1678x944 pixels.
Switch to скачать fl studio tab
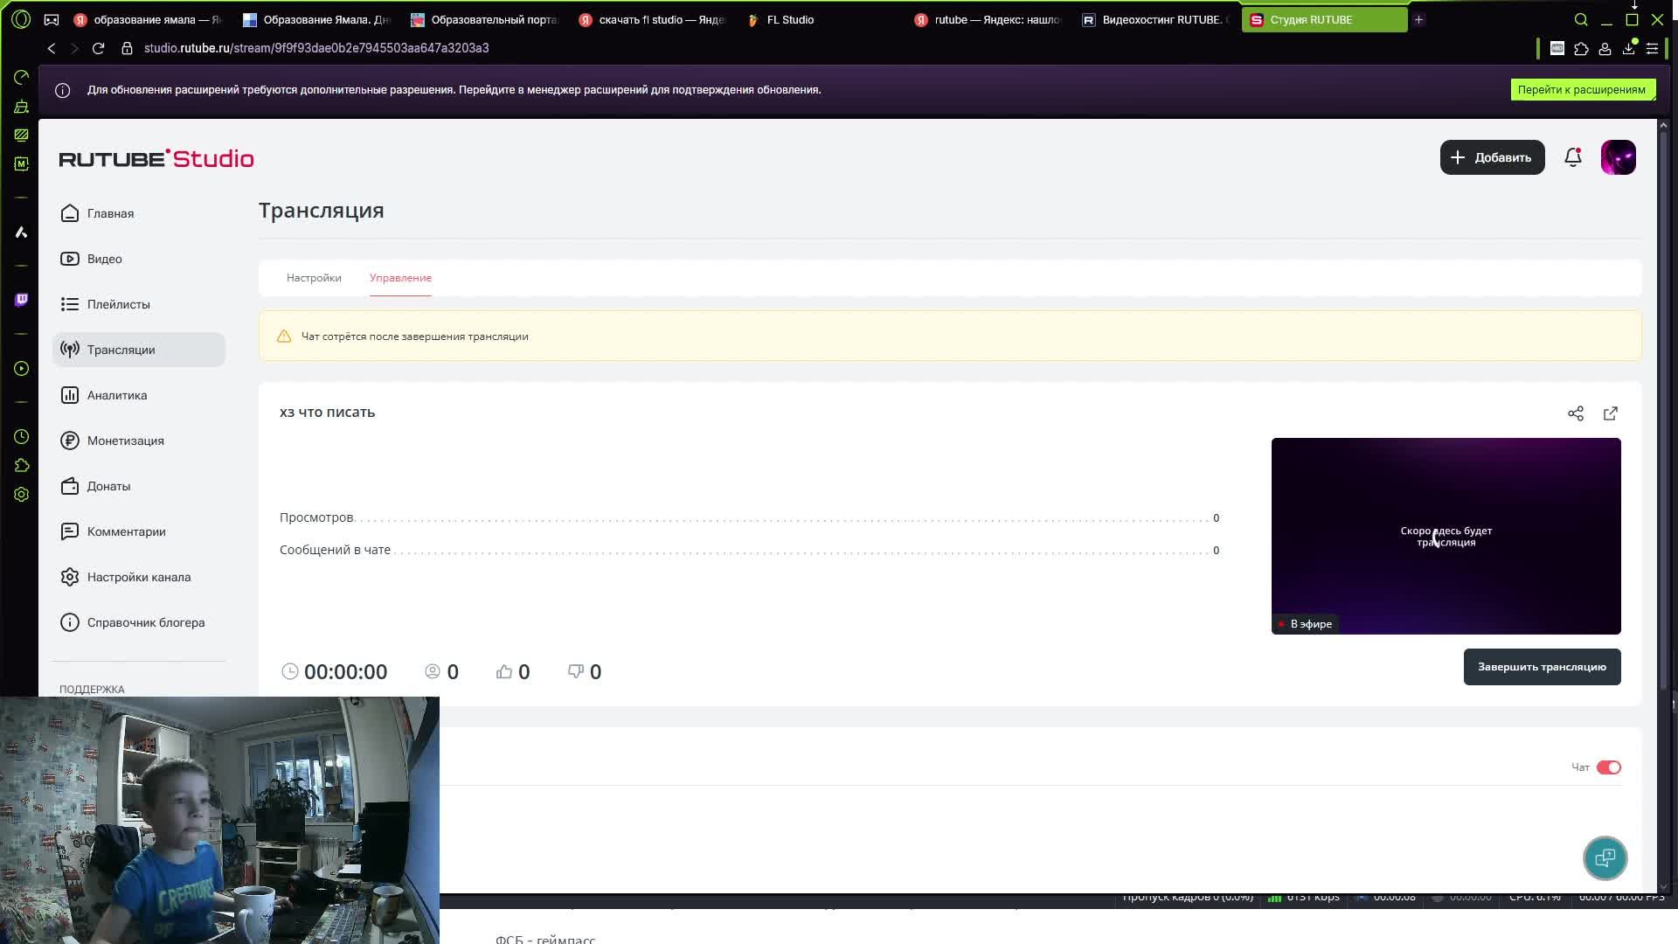653,19
